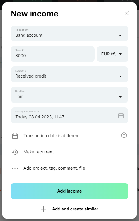Expand Add project, tag, comment, file
The width and height of the screenshot is (139, 221).
click(x=69, y=168)
